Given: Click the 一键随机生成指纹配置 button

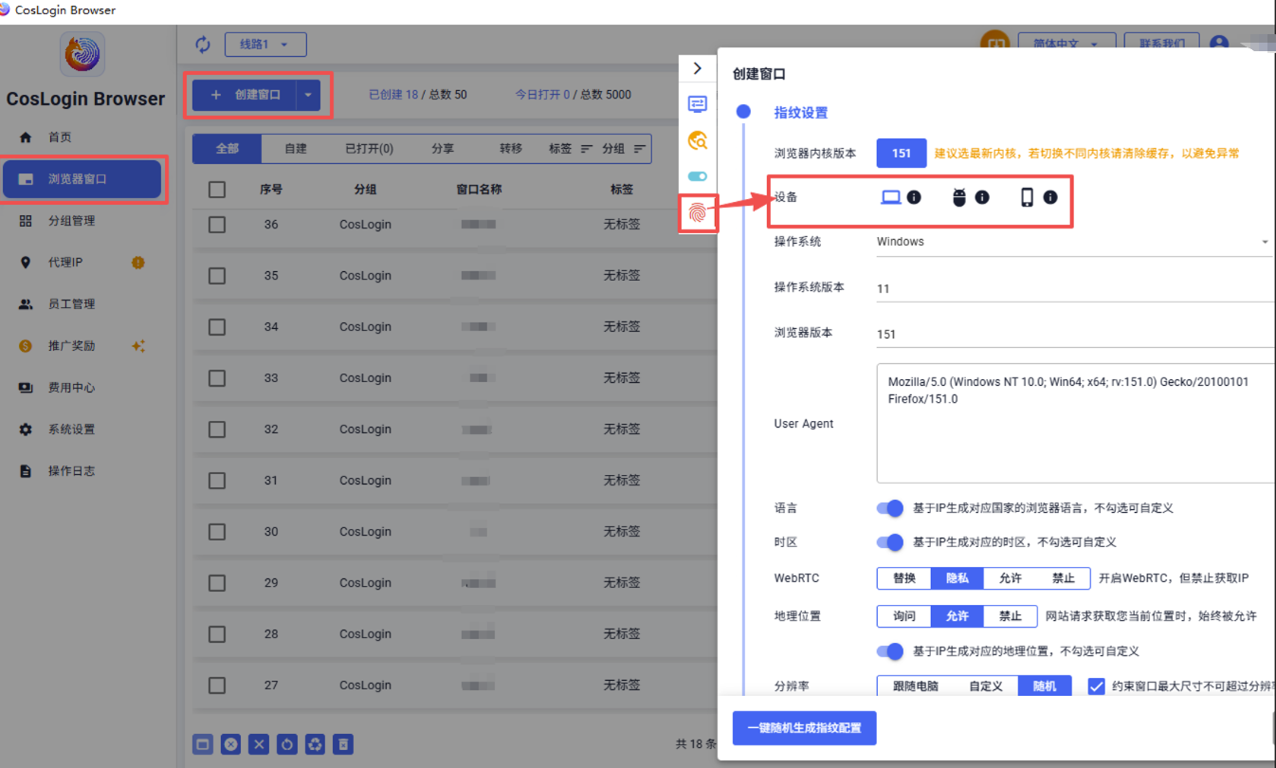Looking at the screenshot, I should click(x=804, y=728).
